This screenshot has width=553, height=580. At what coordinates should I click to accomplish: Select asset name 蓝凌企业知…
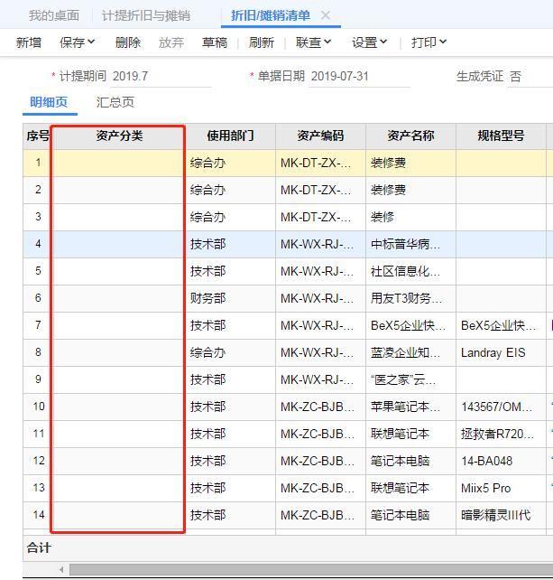(x=405, y=352)
